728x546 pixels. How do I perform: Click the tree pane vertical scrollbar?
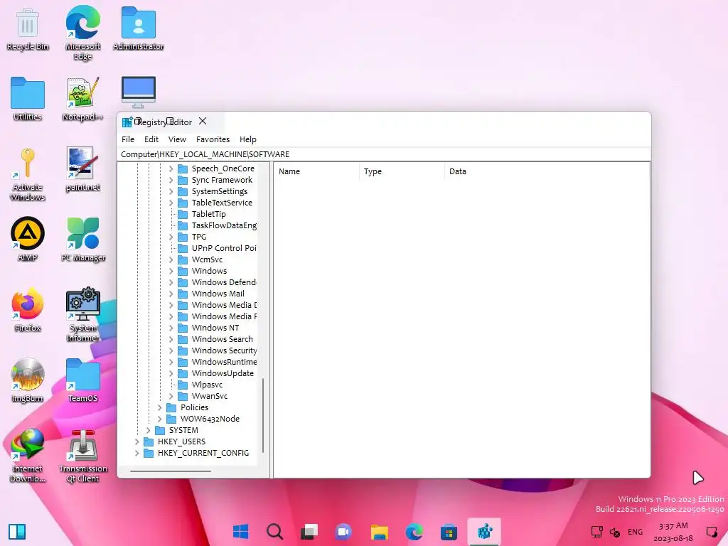tap(263, 415)
